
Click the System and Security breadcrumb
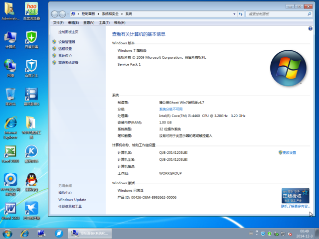point(110,14)
